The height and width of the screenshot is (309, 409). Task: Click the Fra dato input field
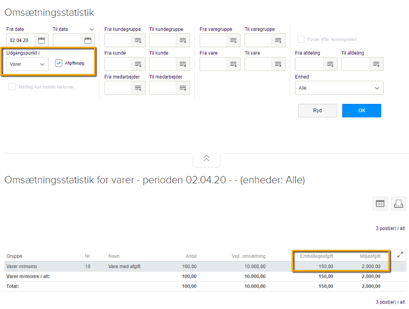[20, 40]
